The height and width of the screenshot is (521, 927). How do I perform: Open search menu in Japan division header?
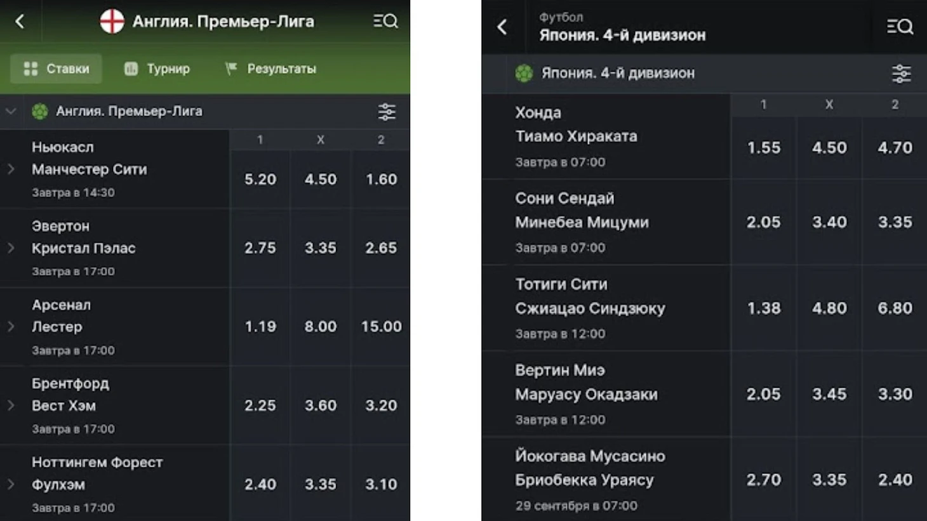pyautogui.click(x=900, y=26)
